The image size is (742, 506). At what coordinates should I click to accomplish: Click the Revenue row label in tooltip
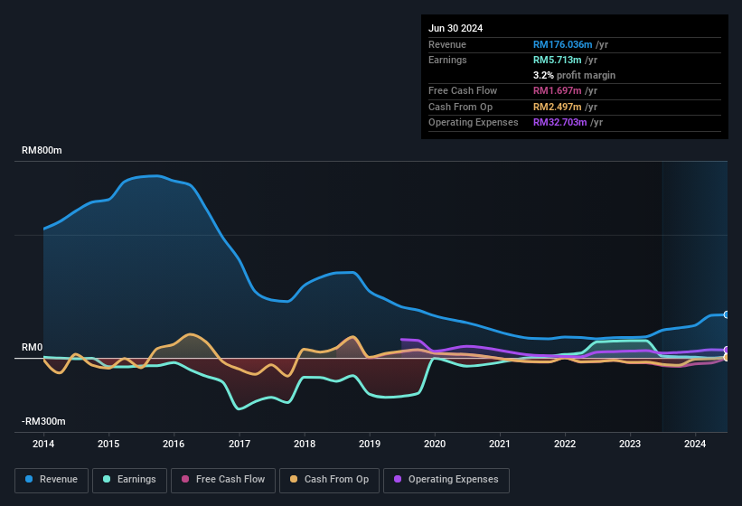coord(447,44)
